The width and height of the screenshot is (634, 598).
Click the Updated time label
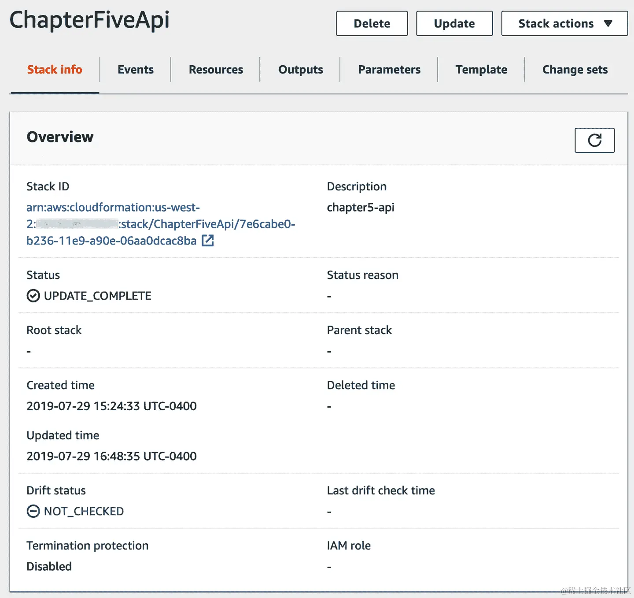click(63, 435)
